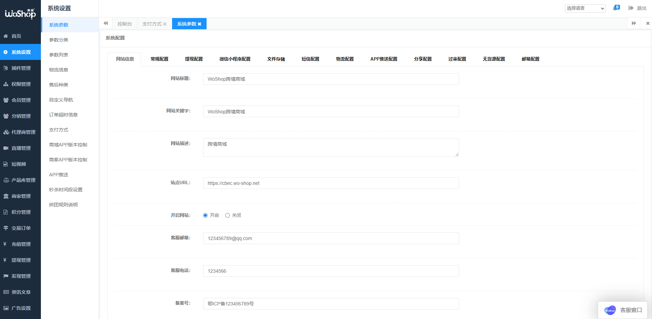The width and height of the screenshot is (652, 319).
Task: Expand the 会员管理 sidebar menu
Action: (21, 100)
